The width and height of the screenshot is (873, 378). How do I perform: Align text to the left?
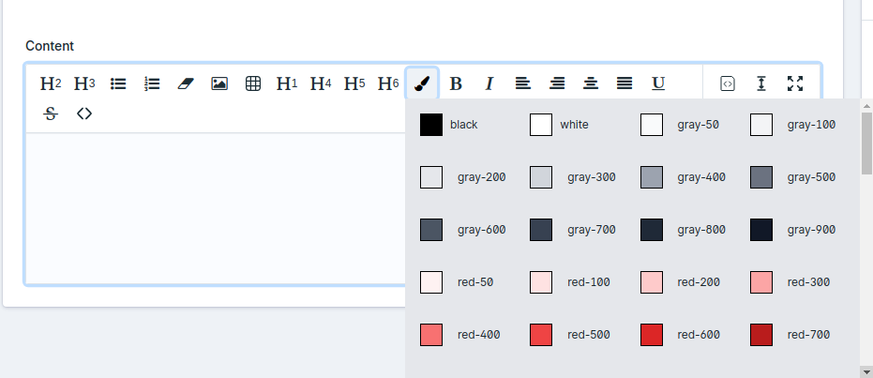click(523, 83)
